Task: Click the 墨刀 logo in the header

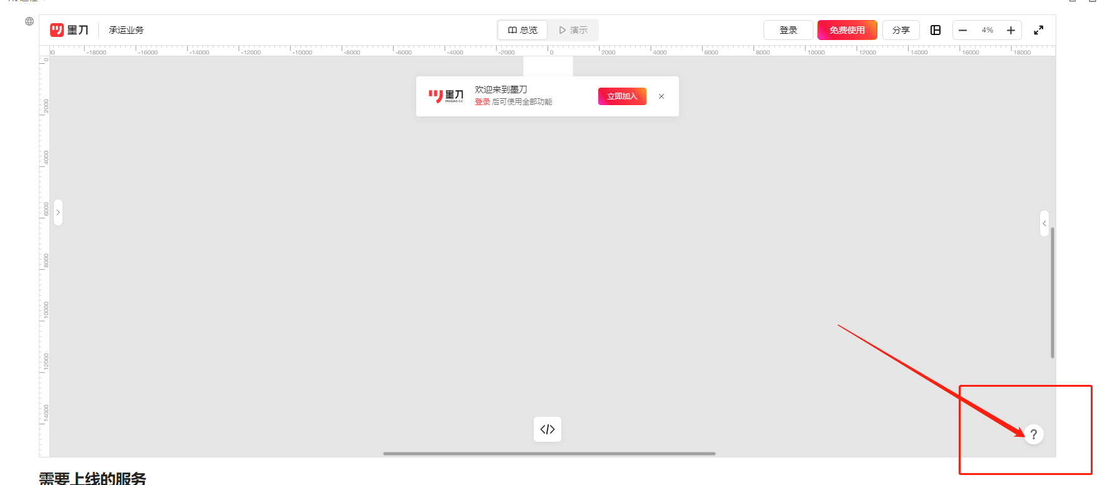Action: coord(69,30)
